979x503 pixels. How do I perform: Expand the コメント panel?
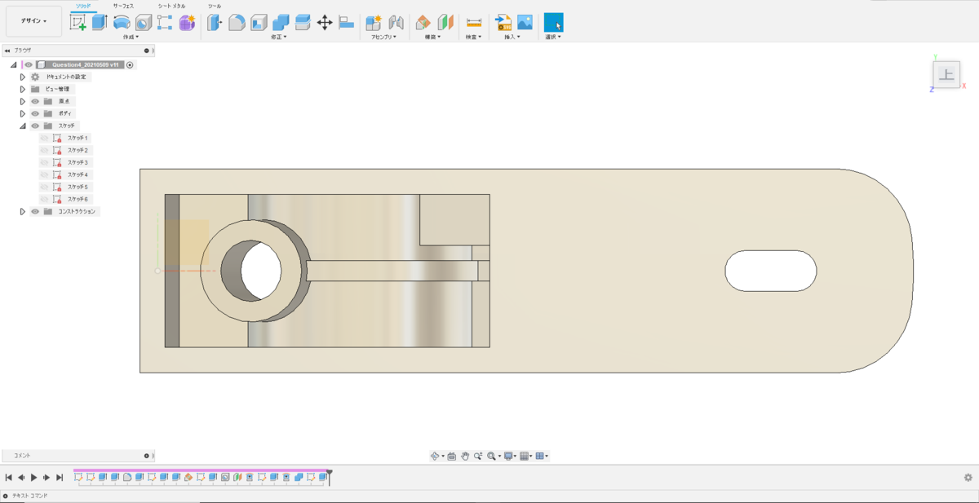(x=147, y=456)
